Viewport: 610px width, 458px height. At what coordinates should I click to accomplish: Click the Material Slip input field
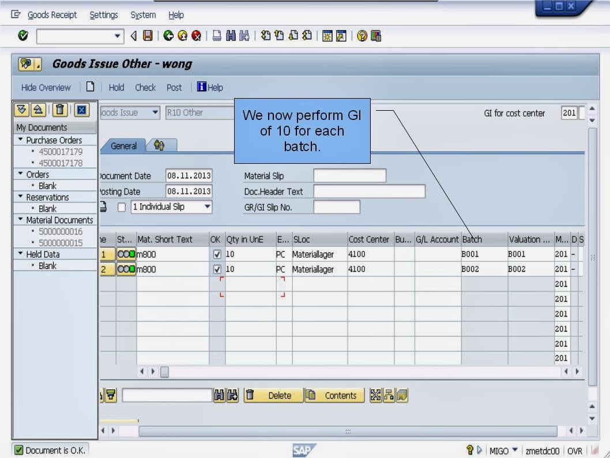tap(350, 175)
